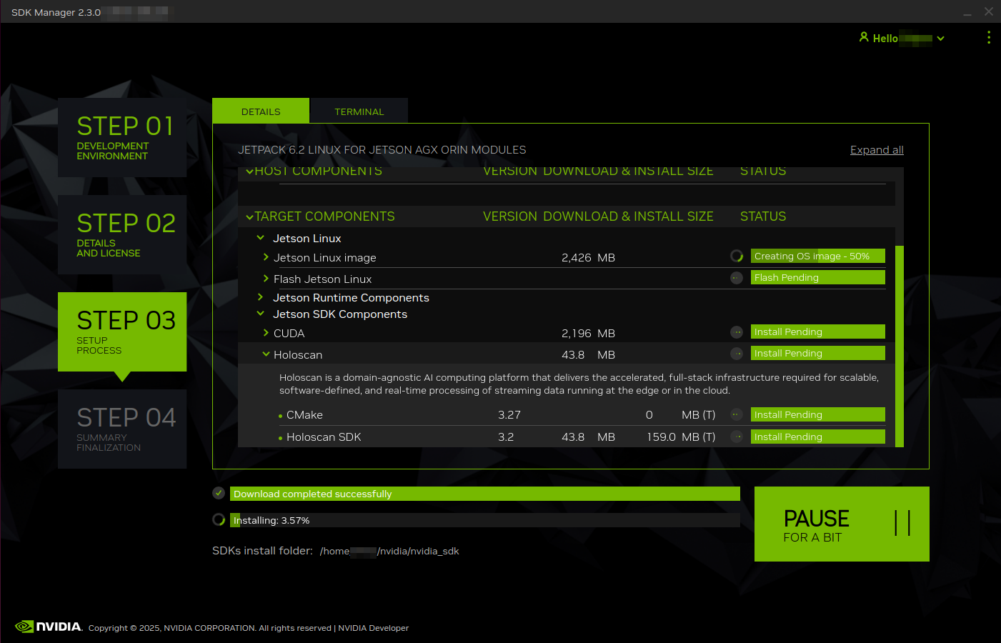Click the NVIDIA logo in footer
The image size is (1001, 643).
[x=49, y=627]
